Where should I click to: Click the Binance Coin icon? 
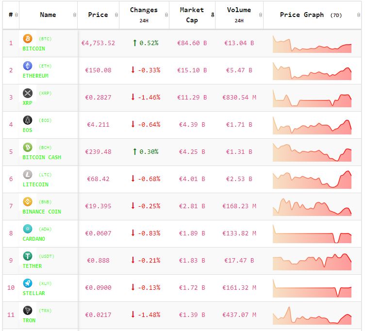(28, 201)
